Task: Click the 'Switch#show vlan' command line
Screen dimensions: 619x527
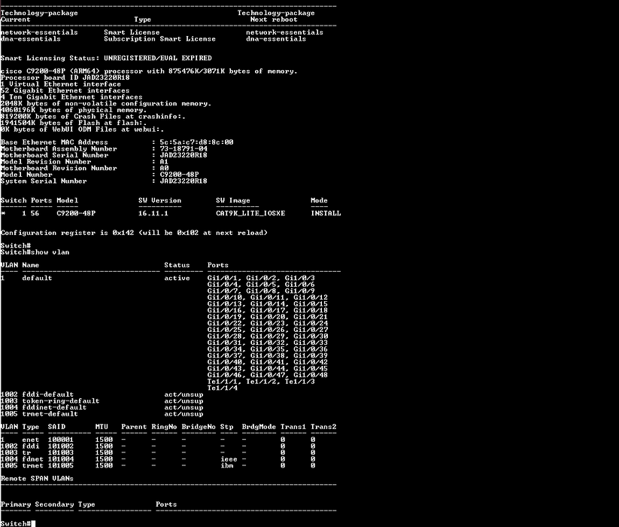Action: 35,252
